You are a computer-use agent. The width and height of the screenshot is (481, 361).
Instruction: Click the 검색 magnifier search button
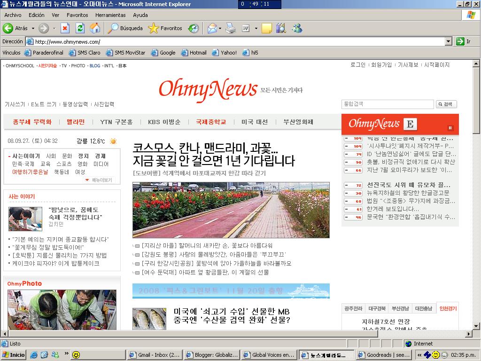coord(446,104)
